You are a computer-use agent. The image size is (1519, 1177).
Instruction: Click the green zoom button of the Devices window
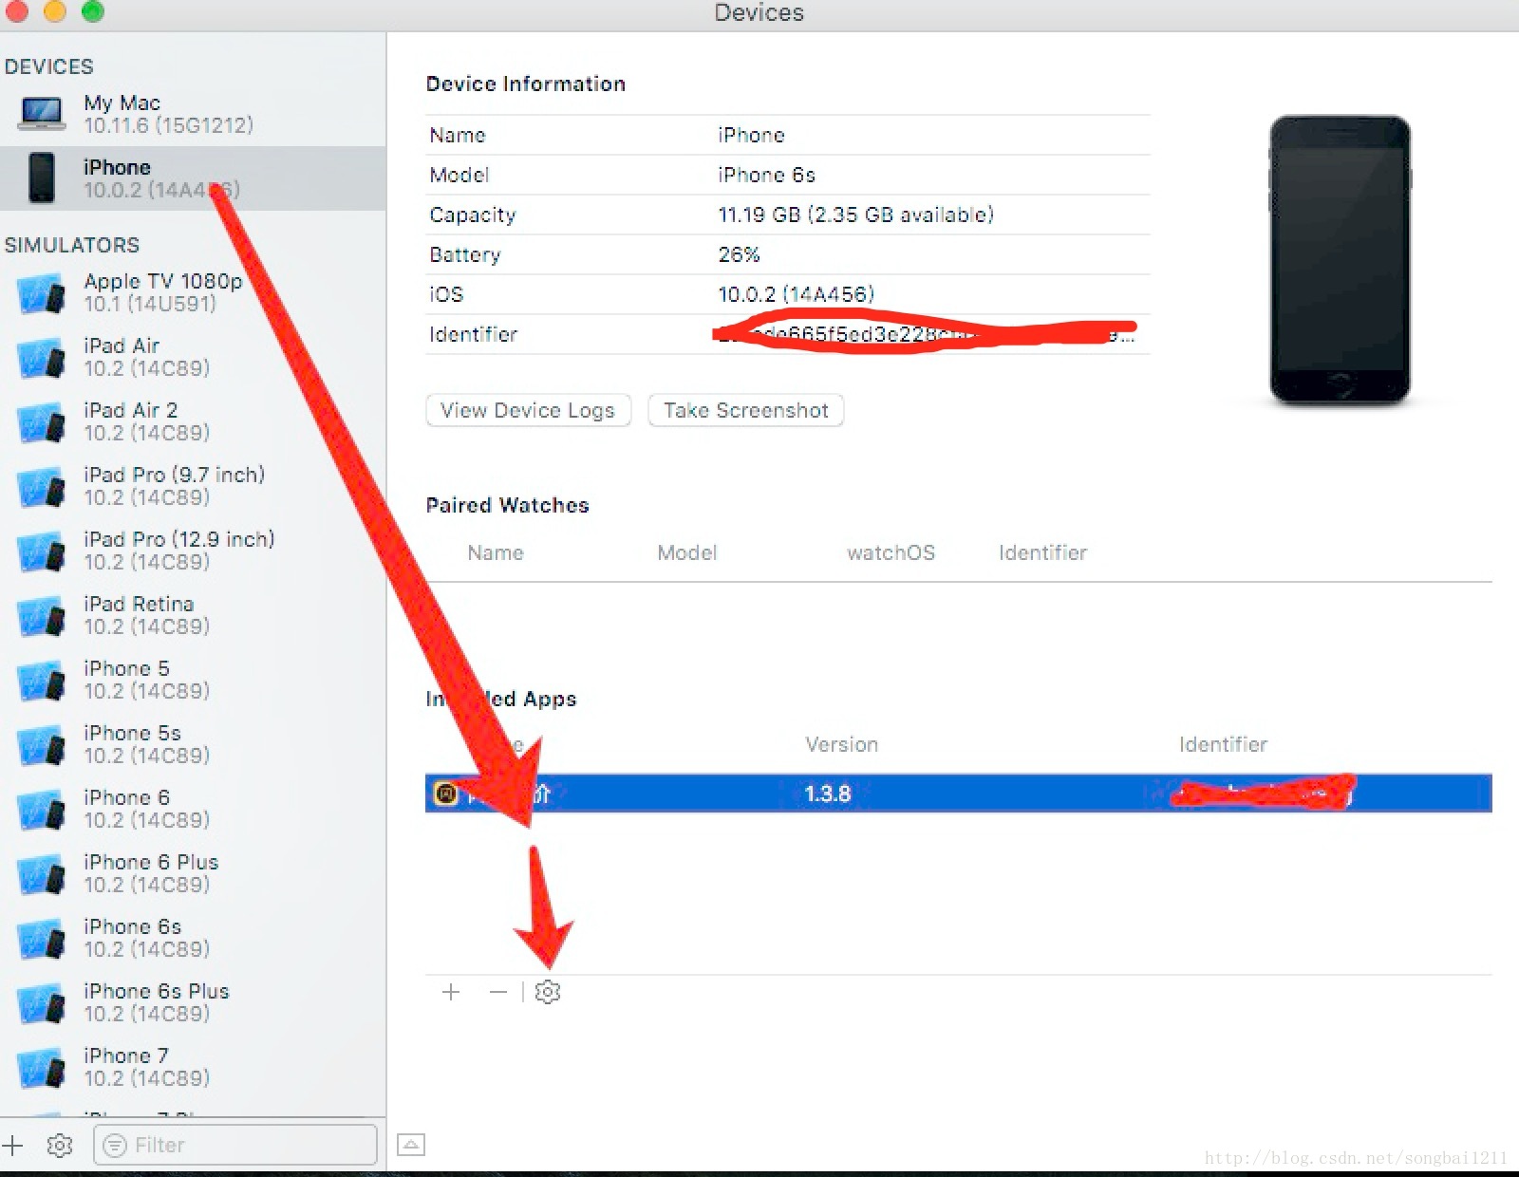point(93,10)
